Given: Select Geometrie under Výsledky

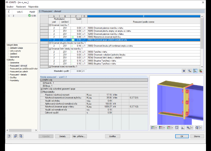Looking at the screenshot, I should 14,63.
